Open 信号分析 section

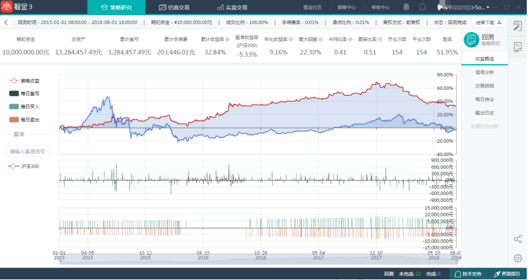(484, 72)
